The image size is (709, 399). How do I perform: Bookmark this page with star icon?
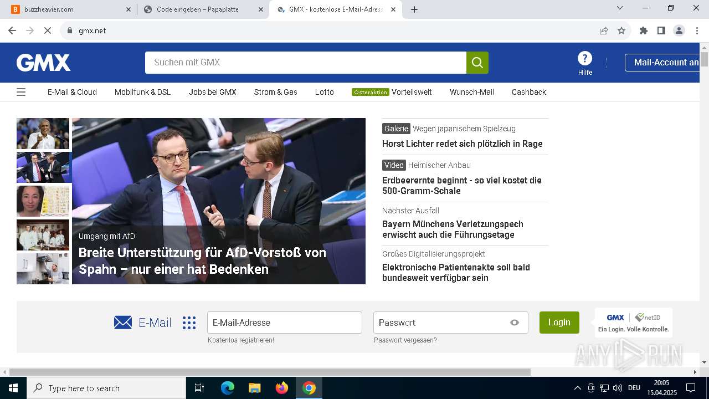pyautogui.click(x=621, y=30)
